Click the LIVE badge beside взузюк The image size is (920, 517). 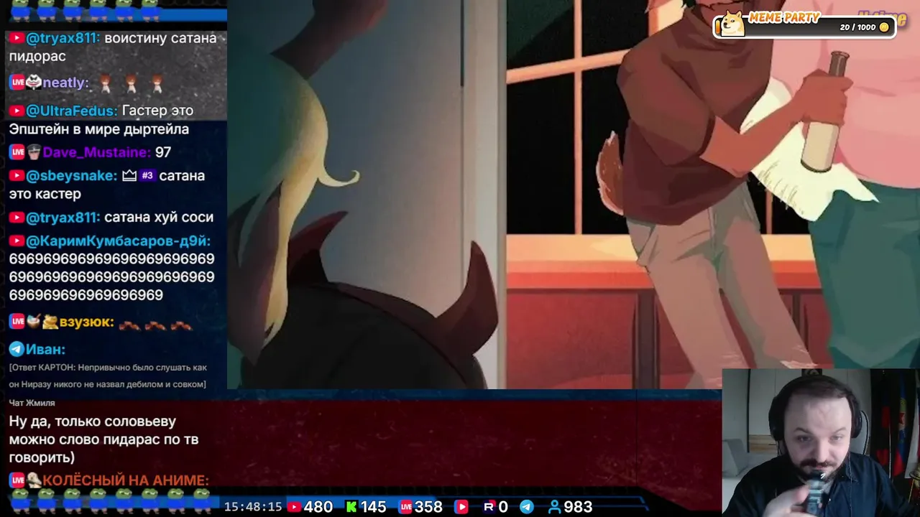point(17,322)
